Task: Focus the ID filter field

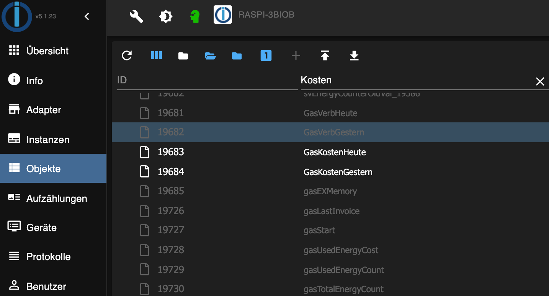Action: (207, 80)
